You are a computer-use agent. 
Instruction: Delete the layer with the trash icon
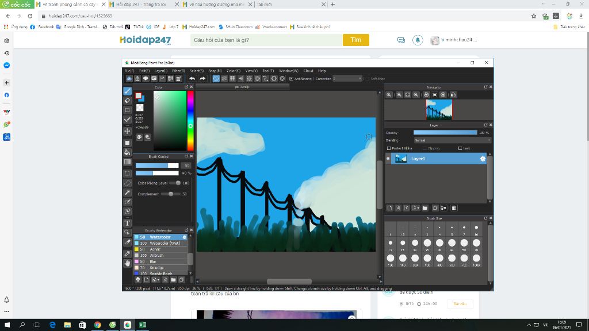point(454,208)
